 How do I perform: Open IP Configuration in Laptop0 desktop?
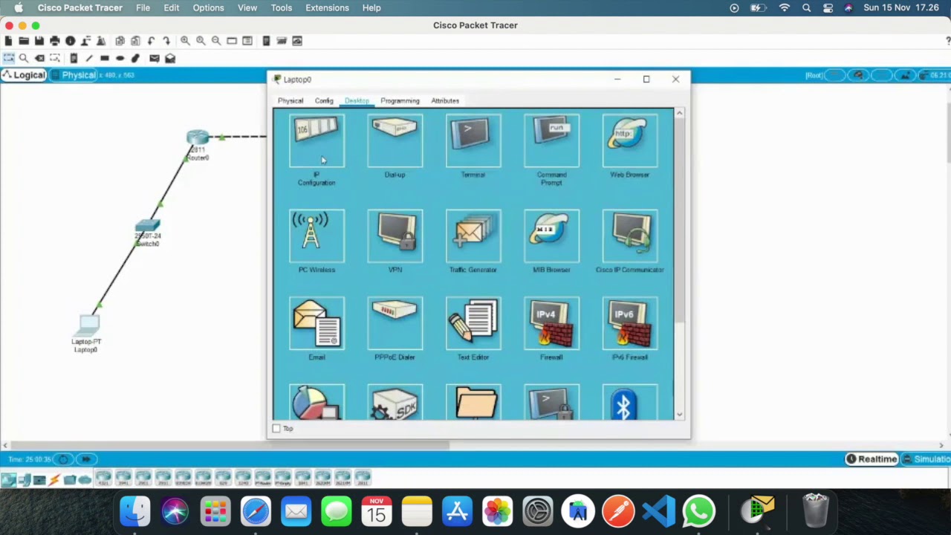tap(317, 140)
